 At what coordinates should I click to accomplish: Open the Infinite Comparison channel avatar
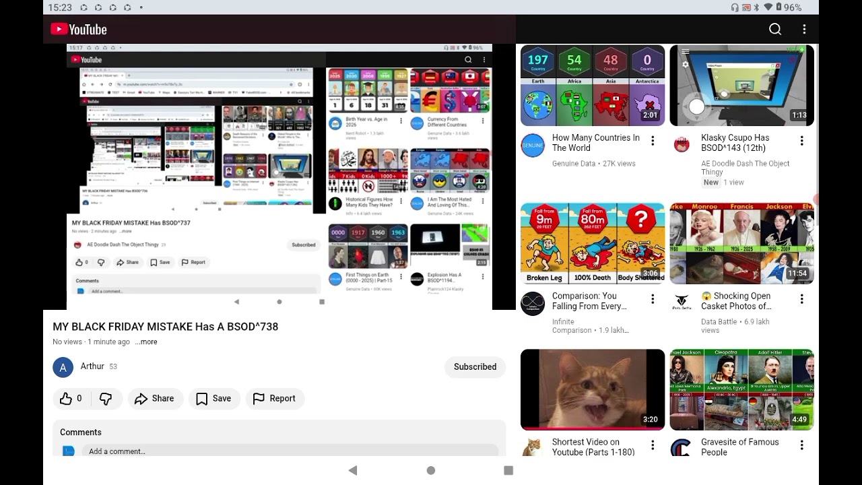tap(533, 304)
